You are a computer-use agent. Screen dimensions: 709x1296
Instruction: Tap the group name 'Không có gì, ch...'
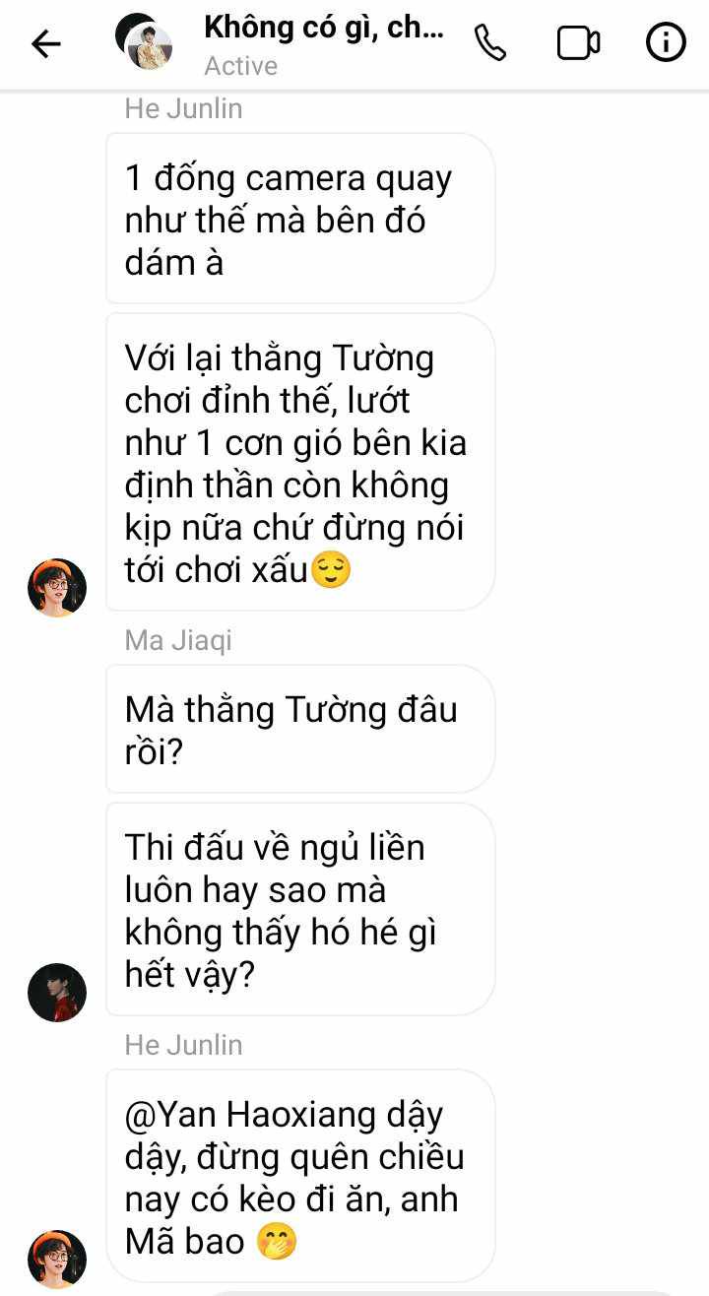tap(324, 28)
